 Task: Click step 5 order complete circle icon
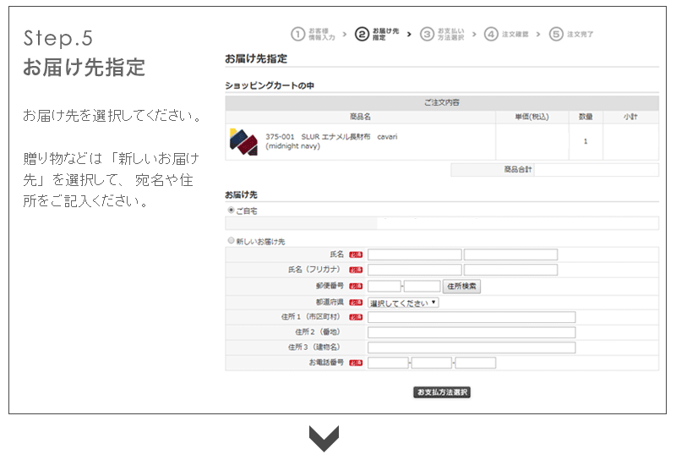point(555,34)
